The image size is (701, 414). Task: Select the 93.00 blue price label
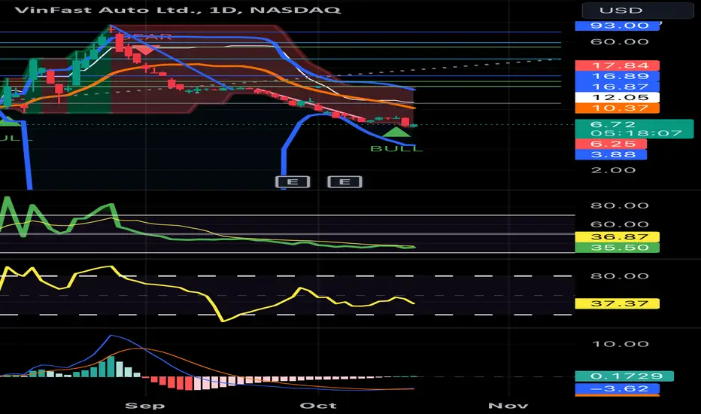pyautogui.click(x=618, y=26)
